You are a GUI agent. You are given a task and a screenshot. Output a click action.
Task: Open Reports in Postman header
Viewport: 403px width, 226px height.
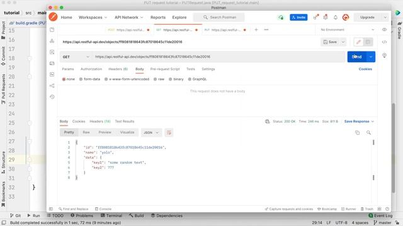tap(158, 18)
